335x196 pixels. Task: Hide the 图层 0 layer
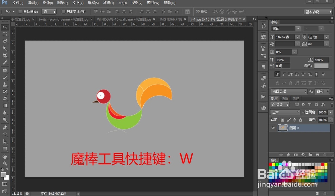tap(273, 128)
